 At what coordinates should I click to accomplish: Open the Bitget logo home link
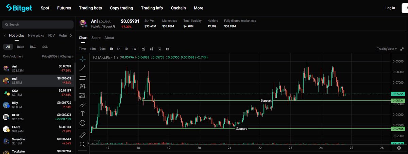click(18, 8)
